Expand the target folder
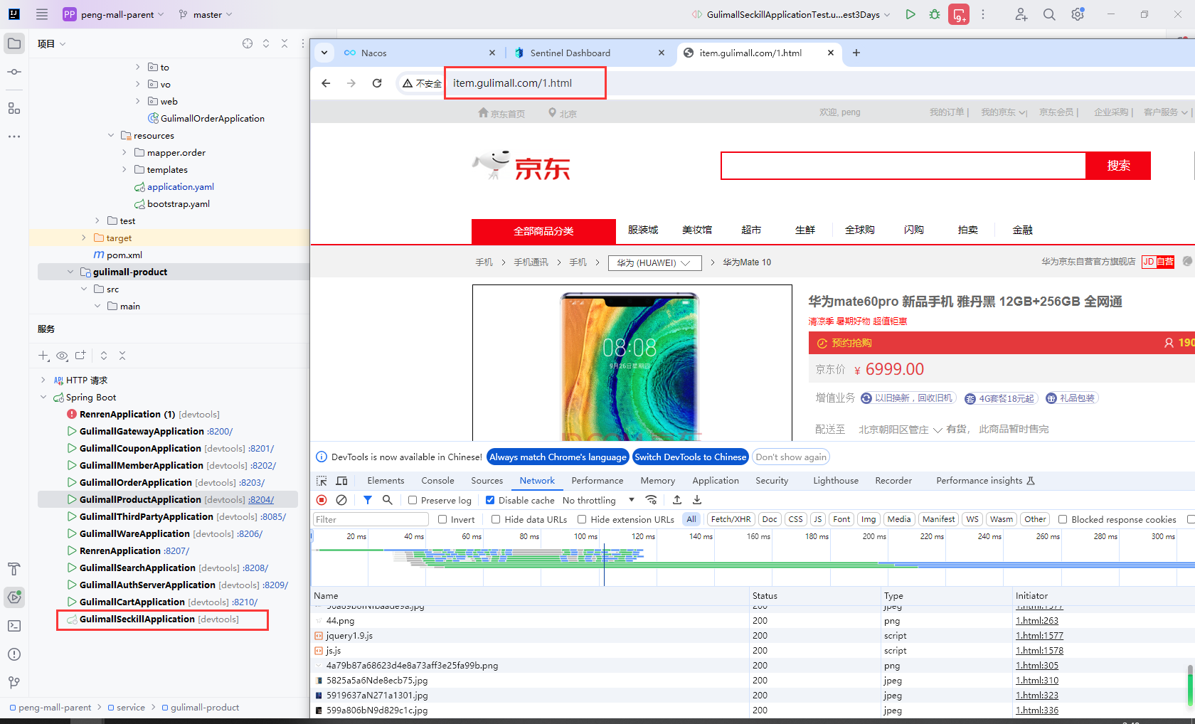This screenshot has width=1195, height=724. (x=84, y=238)
